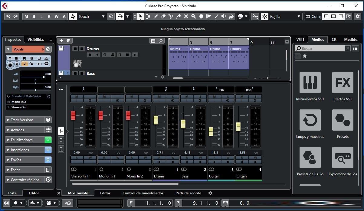Edit Vocals channel settings e button
The image size is (364, 211).
[48, 49]
